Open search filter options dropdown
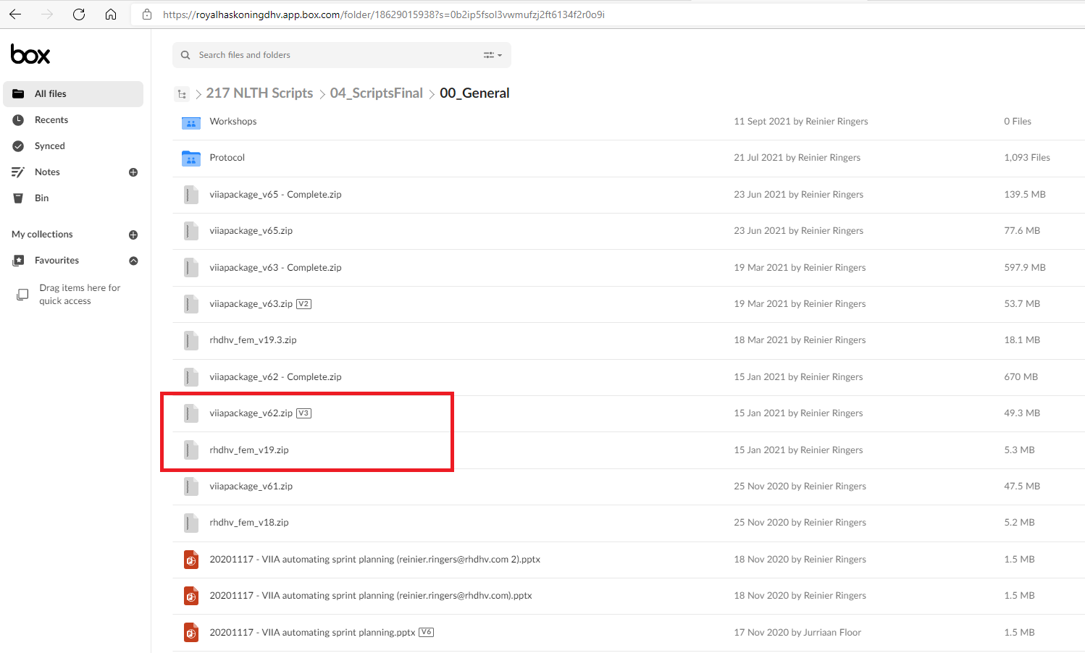Viewport: 1085px width, 653px height. pos(493,55)
